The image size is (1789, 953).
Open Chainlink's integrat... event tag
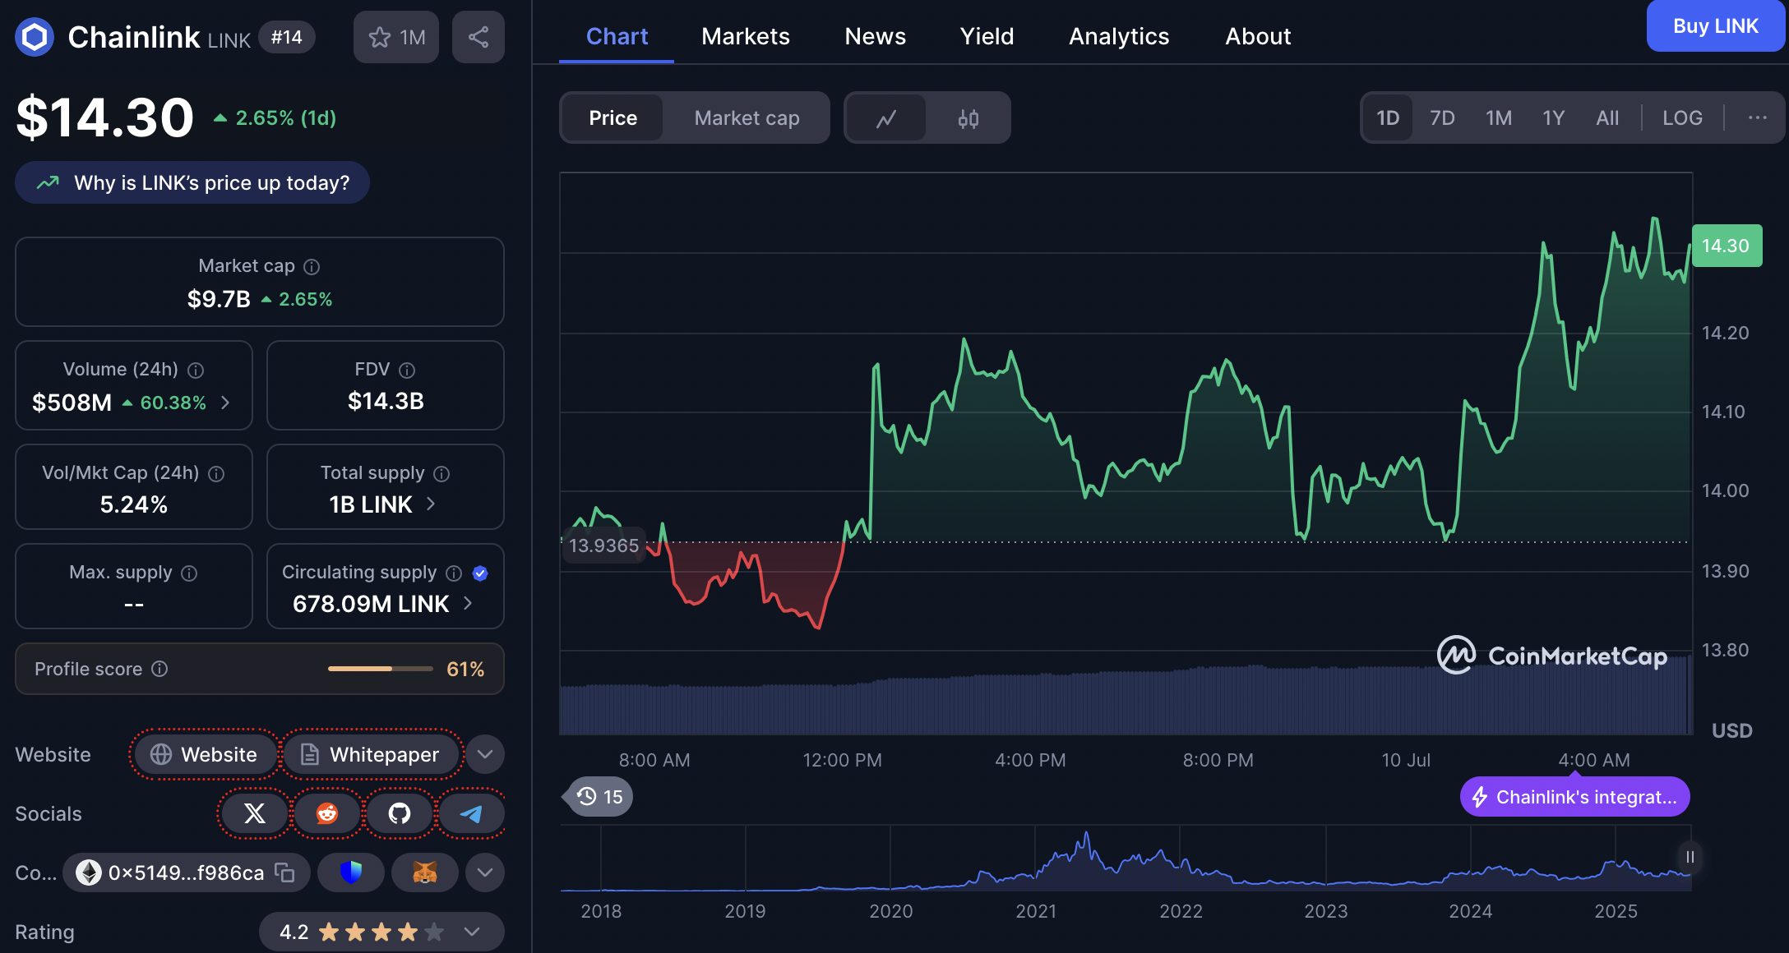click(x=1575, y=797)
